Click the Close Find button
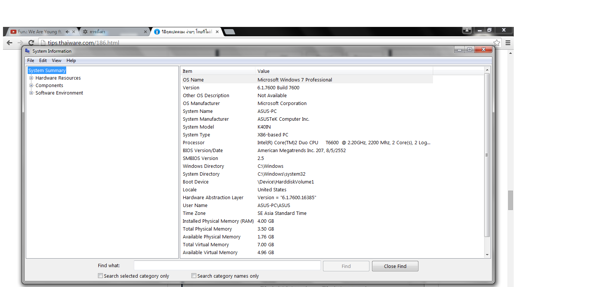The height and width of the screenshot is (287, 596). (x=395, y=266)
